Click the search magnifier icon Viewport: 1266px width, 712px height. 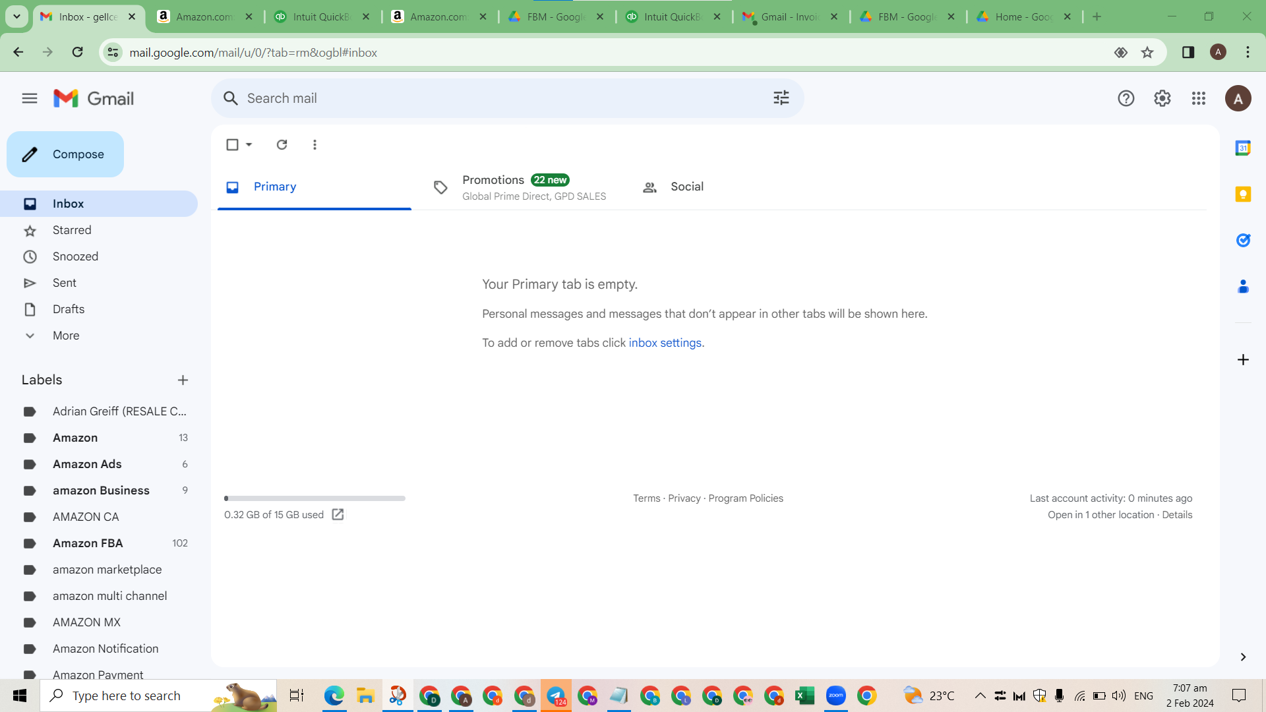click(230, 98)
